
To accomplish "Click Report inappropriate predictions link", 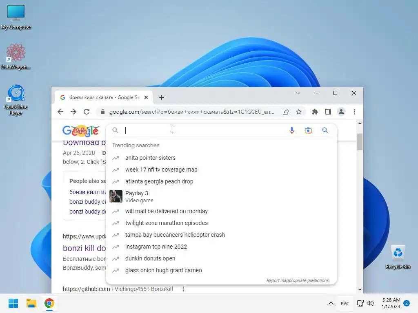I will pos(298,280).
